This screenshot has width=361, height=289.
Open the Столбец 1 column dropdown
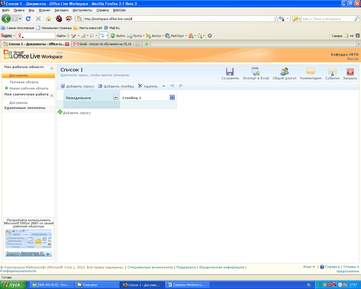click(x=172, y=97)
